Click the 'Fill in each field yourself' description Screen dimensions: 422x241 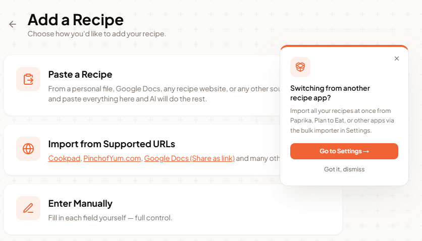110,218
